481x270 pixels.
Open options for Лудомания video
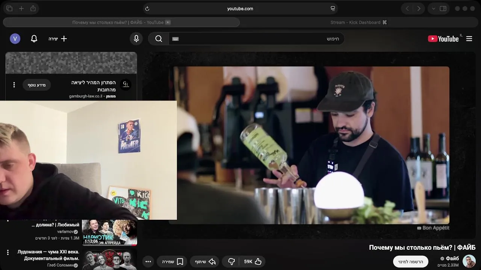[8, 252]
